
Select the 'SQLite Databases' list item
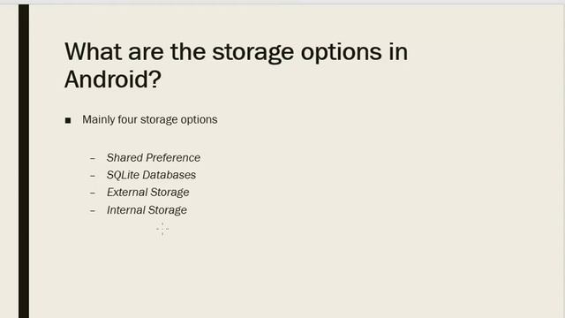151,175
